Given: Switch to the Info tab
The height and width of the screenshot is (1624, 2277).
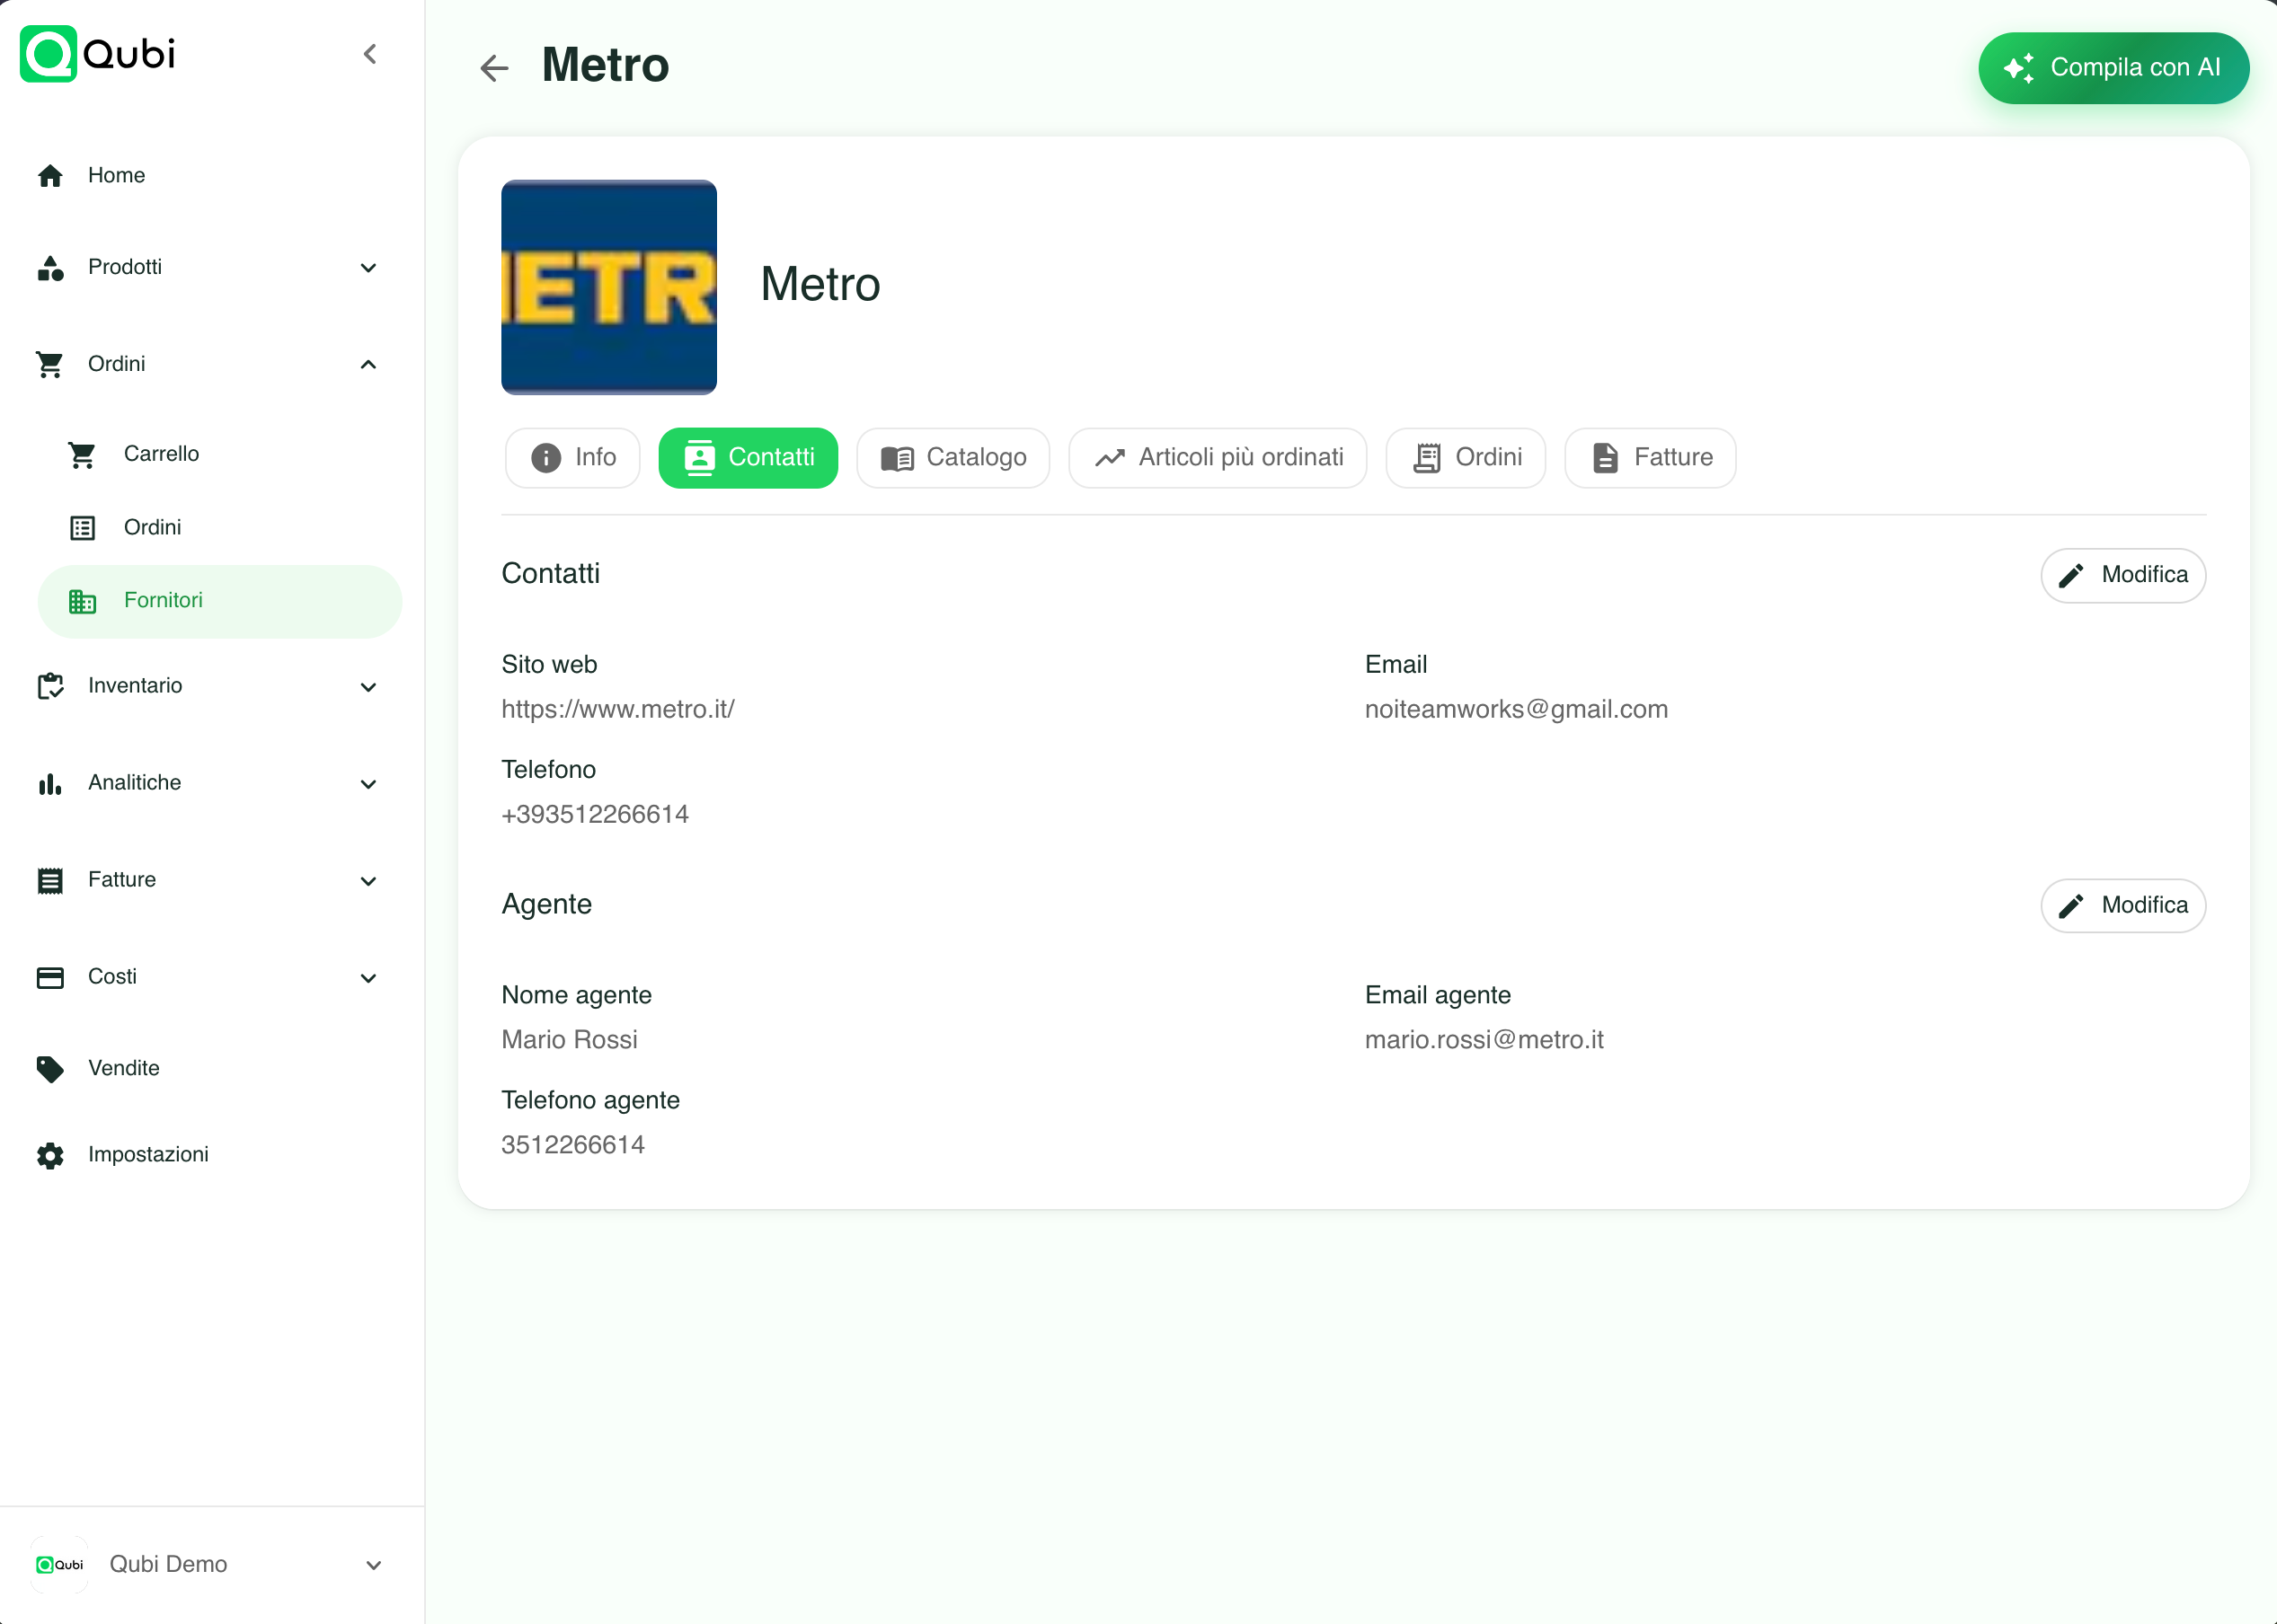Looking at the screenshot, I should [572, 458].
